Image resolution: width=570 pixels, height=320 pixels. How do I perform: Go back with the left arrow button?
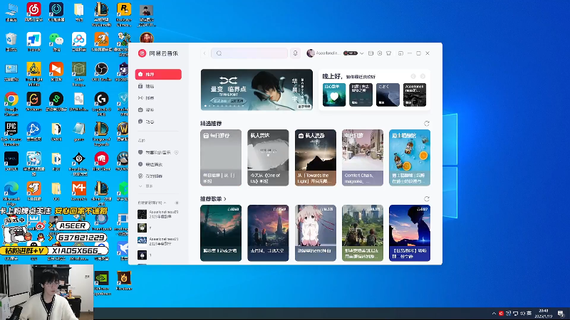pos(204,53)
